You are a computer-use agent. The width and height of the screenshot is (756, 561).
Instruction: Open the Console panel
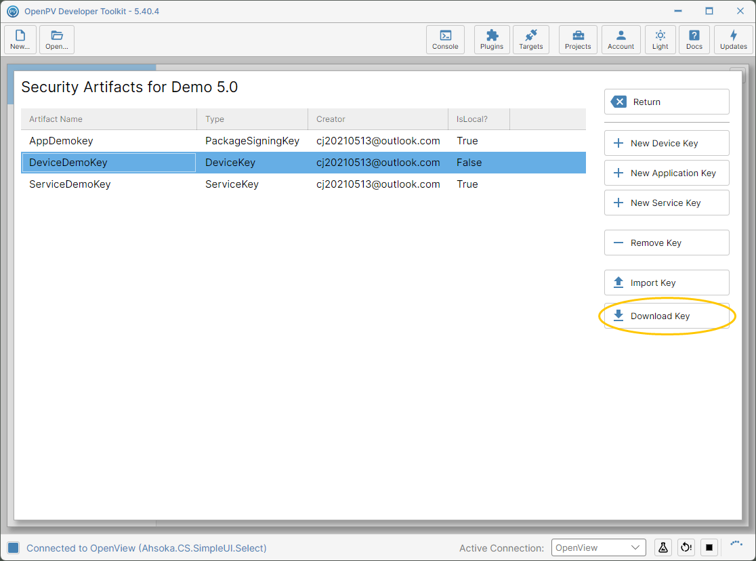click(445, 39)
